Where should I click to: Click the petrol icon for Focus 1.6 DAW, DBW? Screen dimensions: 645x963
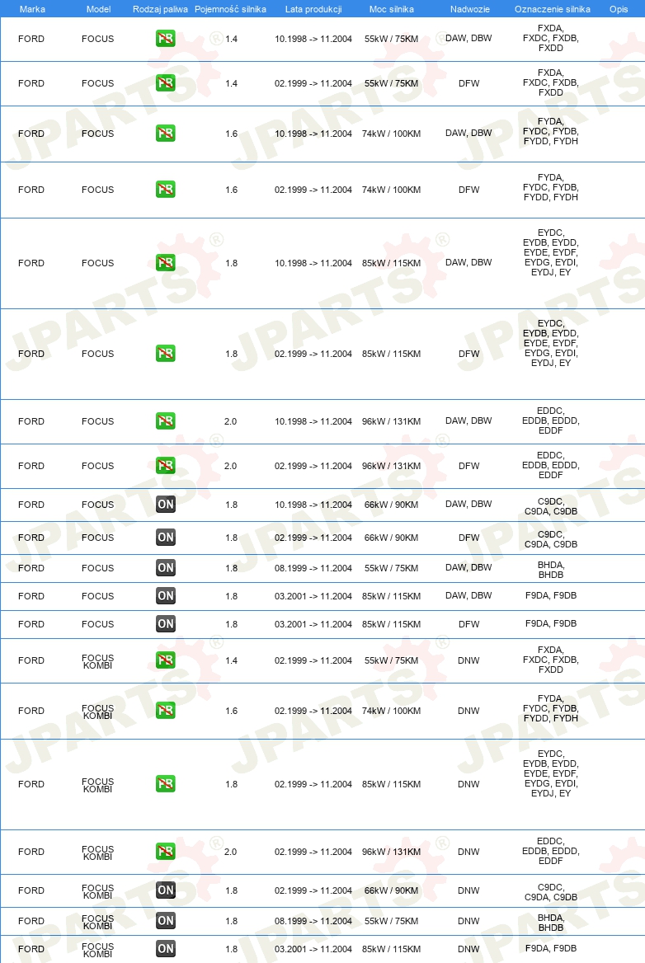165,134
